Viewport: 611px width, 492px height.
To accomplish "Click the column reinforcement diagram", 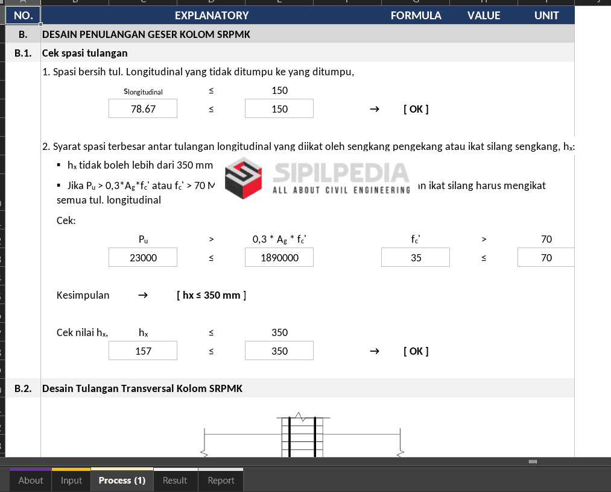I will (x=302, y=435).
